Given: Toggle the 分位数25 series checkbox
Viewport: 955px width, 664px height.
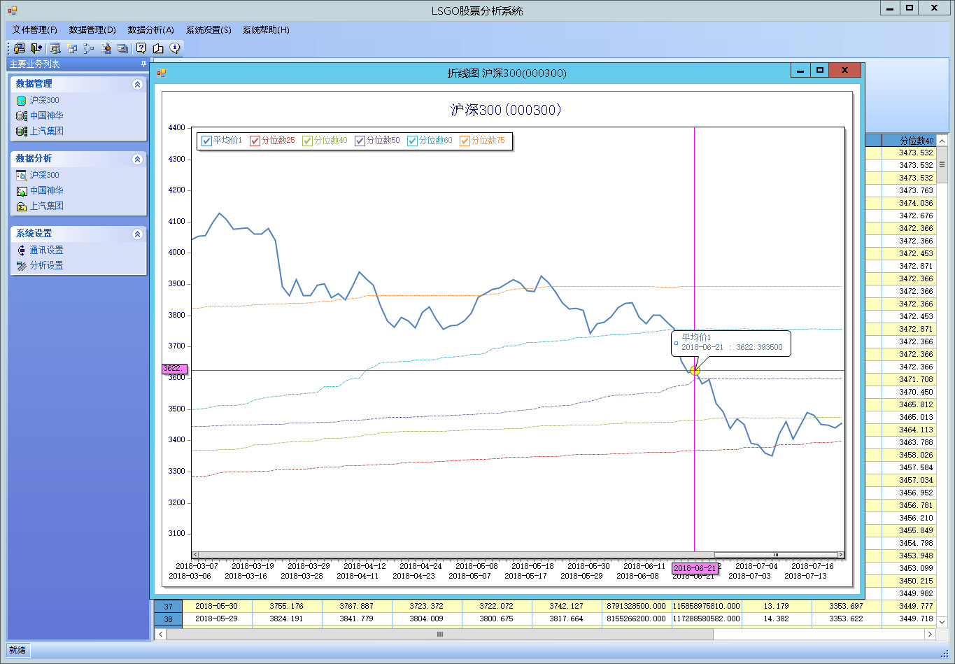Looking at the screenshot, I should (255, 141).
